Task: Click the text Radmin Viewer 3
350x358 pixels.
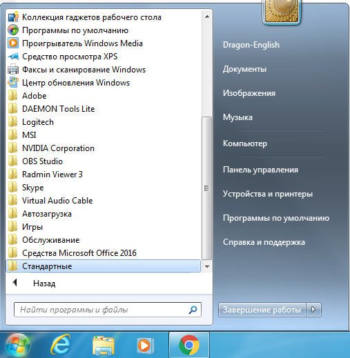Action: point(52,175)
